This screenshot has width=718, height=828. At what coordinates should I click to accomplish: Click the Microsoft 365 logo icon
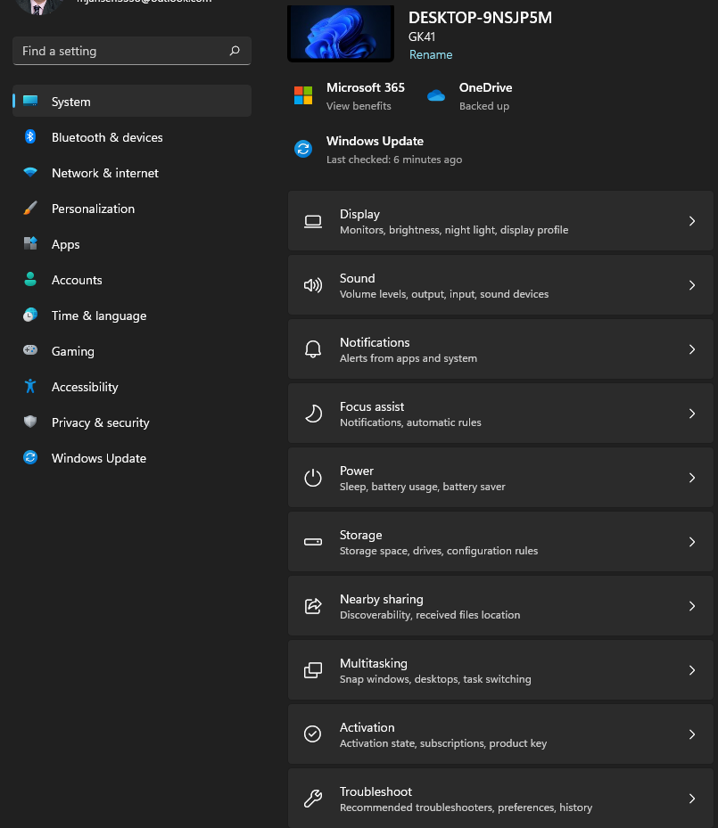[x=303, y=95]
